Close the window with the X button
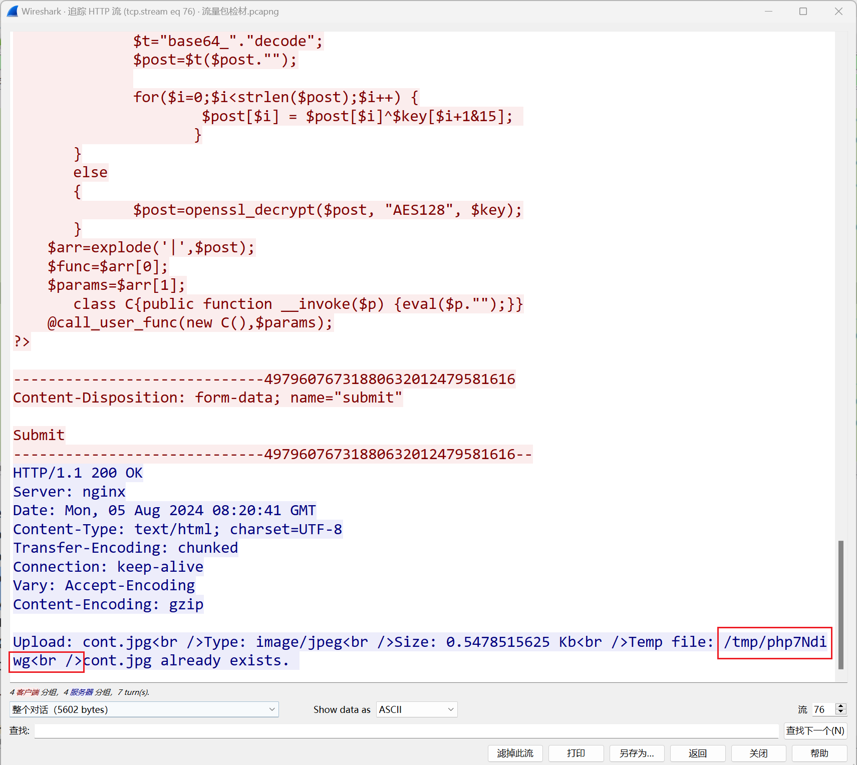The image size is (857, 765). (x=838, y=11)
